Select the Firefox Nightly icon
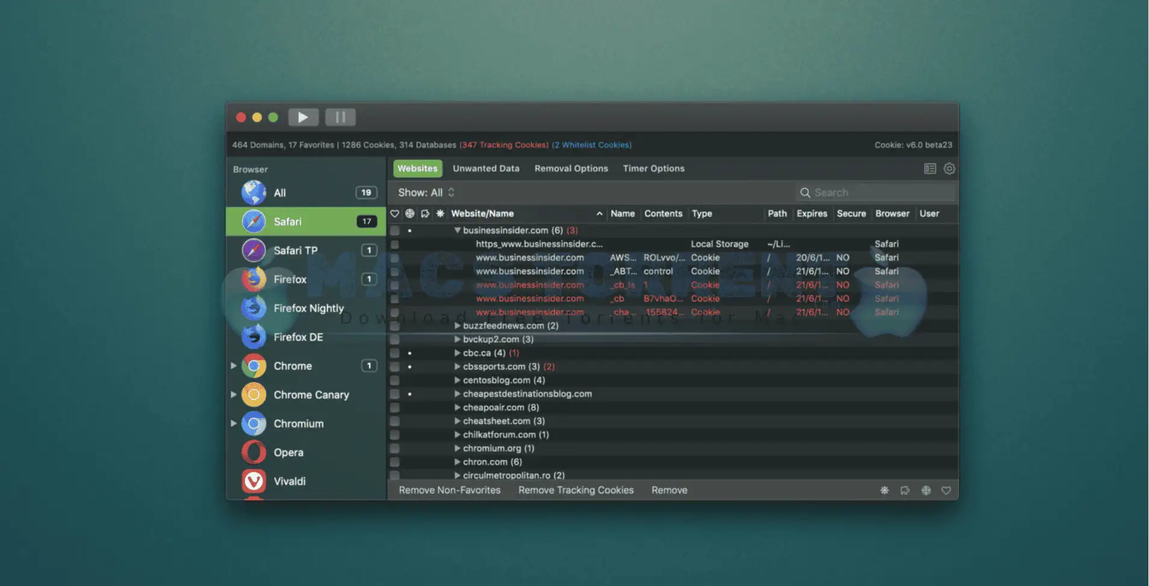The width and height of the screenshot is (1149, 586). 254,308
